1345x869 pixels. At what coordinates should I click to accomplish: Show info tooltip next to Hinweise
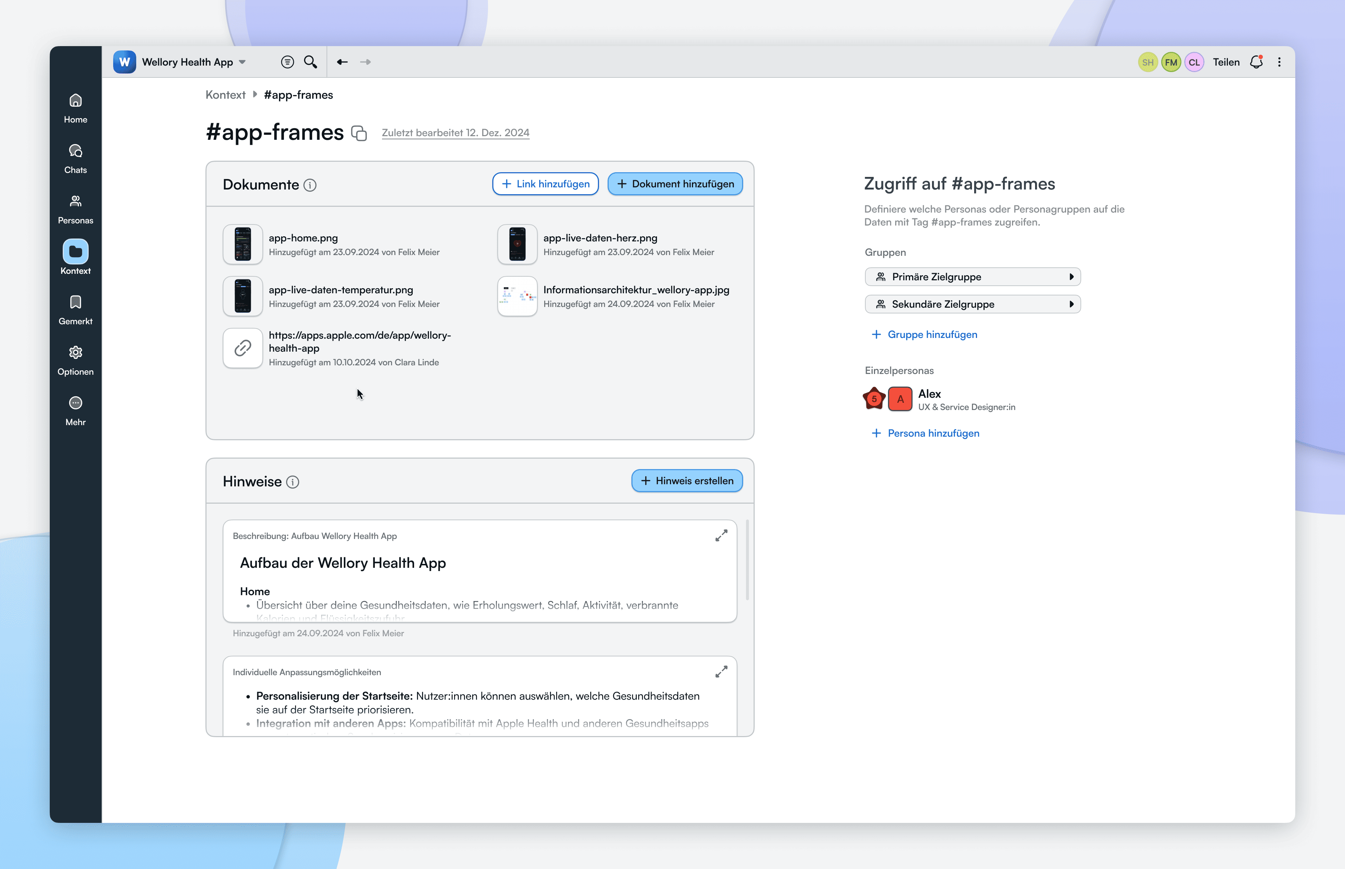click(x=292, y=482)
